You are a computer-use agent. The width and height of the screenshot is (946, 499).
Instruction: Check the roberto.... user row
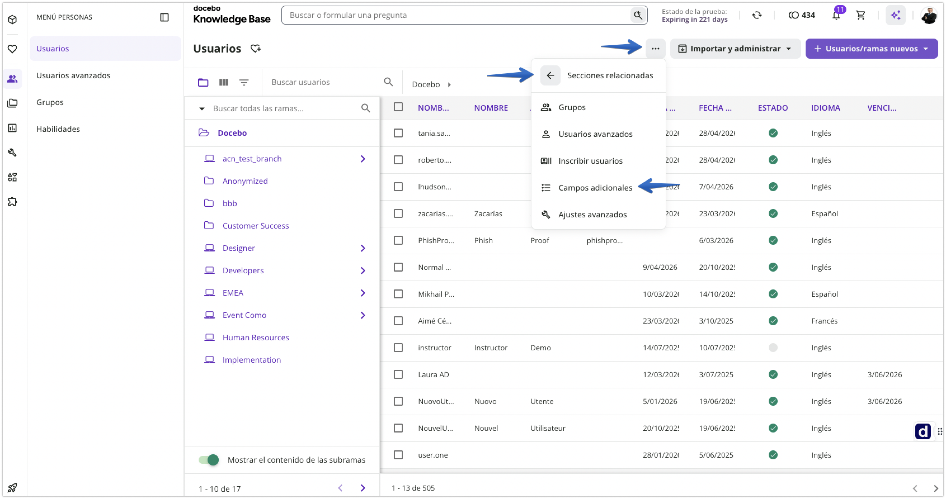pyautogui.click(x=398, y=160)
